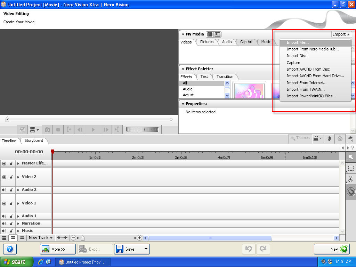Screen dimensions: 356x267
Task: Click the redo arrow button
Action: click(263, 249)
